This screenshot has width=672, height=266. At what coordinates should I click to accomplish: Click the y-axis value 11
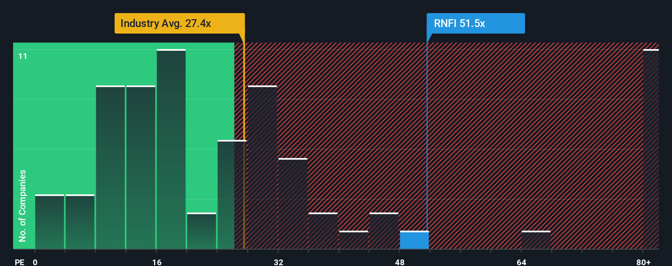(23, 56)
